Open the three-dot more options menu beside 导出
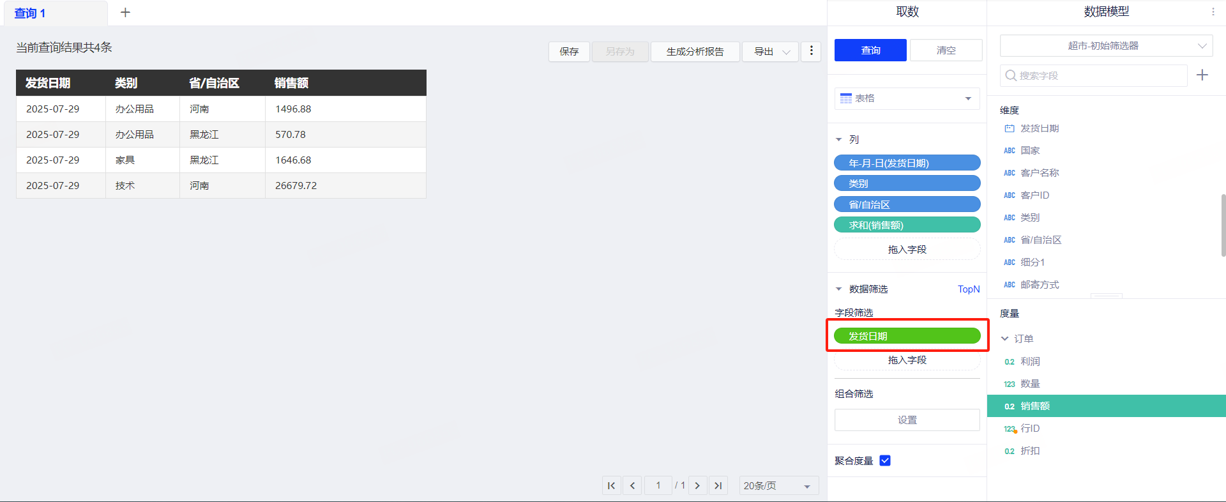 (x=811, y=51)
